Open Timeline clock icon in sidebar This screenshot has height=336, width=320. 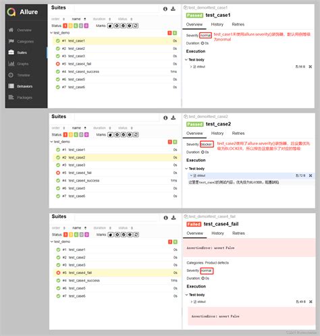11,75
